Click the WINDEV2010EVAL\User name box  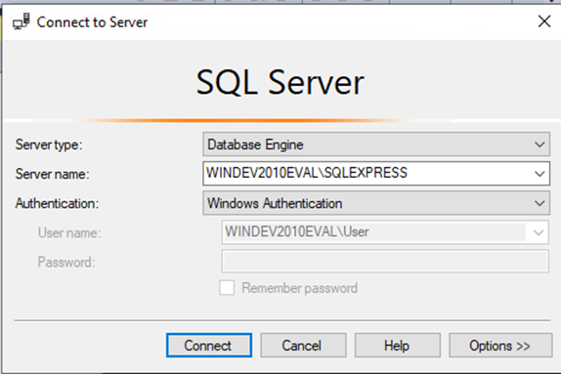point(385,232)
